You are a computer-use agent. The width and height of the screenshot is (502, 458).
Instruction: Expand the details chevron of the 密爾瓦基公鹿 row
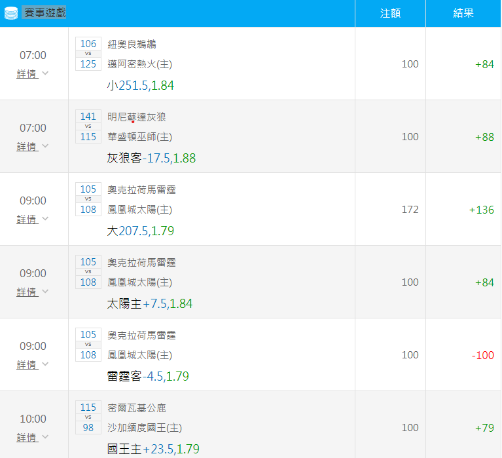coord(45,437)
